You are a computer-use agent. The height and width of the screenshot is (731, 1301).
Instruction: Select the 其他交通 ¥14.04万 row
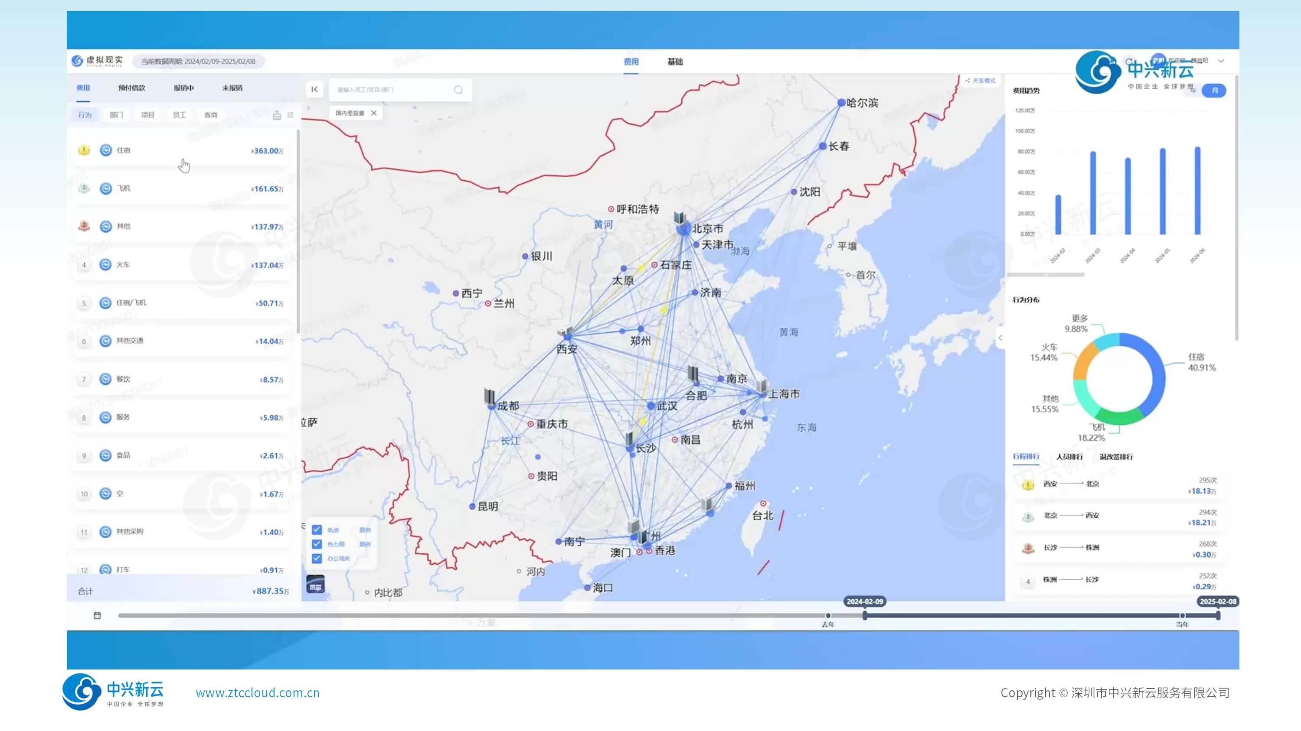pyautogui.click(x=182, y=341)
